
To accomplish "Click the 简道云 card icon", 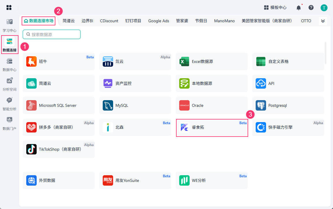I will [31, 83].
